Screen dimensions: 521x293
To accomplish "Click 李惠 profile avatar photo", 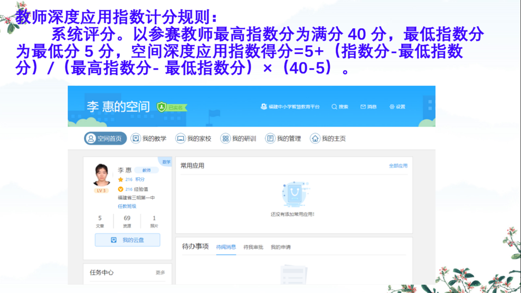I will point(102,175).
